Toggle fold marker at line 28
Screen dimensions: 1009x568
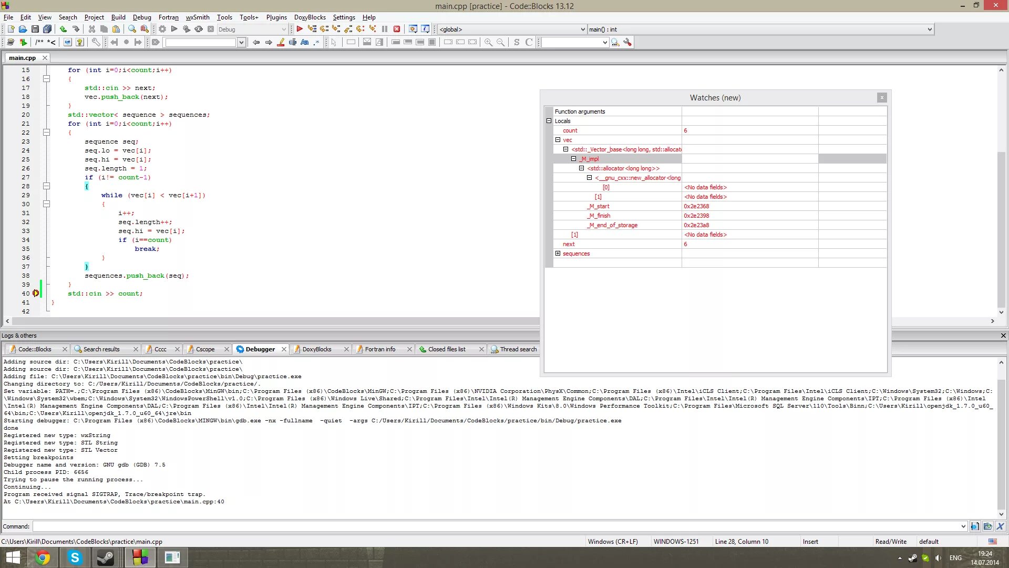click(46, 186)
